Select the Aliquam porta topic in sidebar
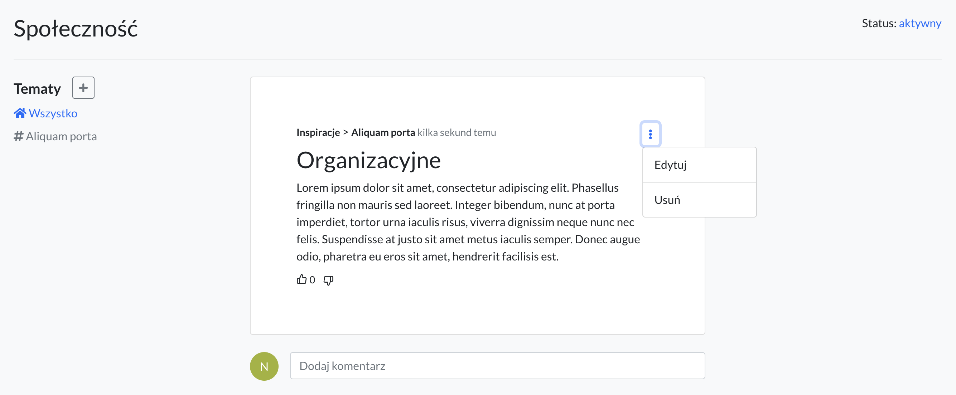This screenshot has width=956, height=395. [x=55, y=136]
